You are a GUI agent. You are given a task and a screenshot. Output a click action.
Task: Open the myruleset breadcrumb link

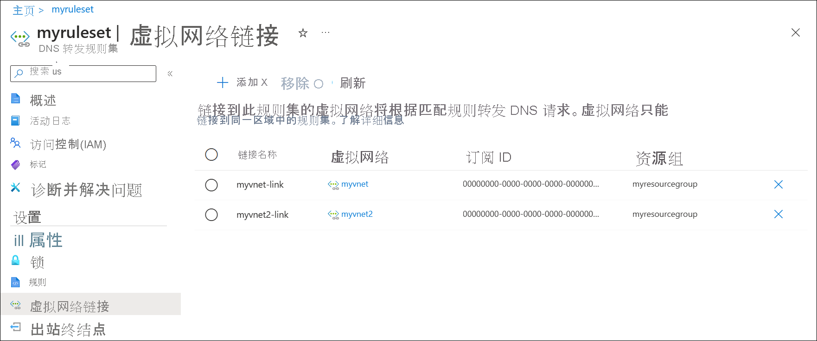(x=72, y=9)
